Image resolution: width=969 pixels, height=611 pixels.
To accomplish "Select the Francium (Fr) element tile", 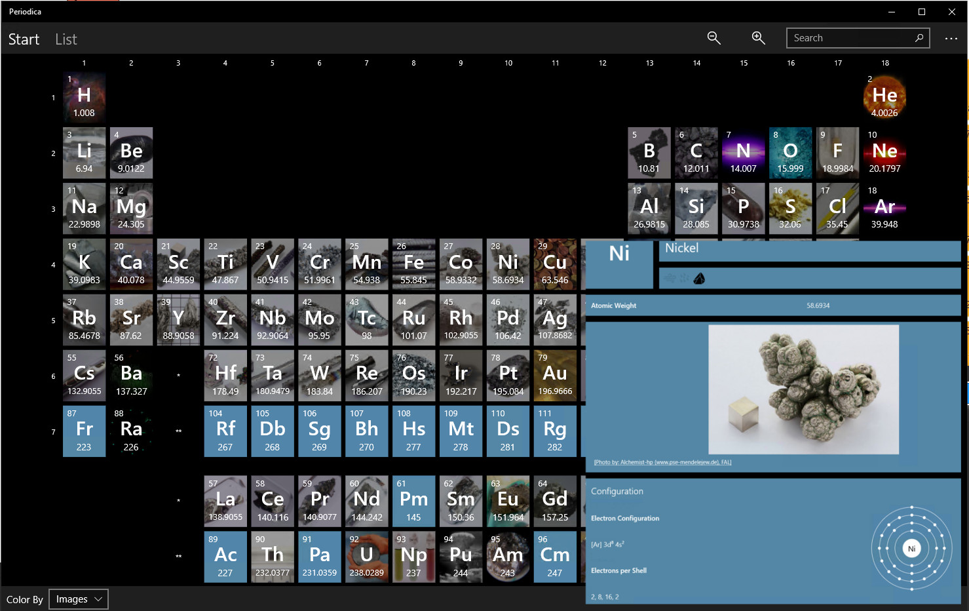I will pos(84,431).
